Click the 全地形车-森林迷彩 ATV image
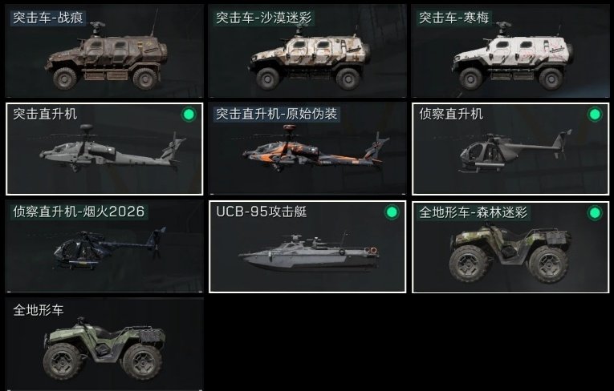The image size is (614, 391). tap(510, 253)
